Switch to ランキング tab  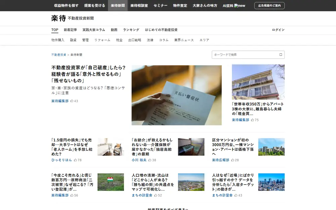(x=131, y=30)
